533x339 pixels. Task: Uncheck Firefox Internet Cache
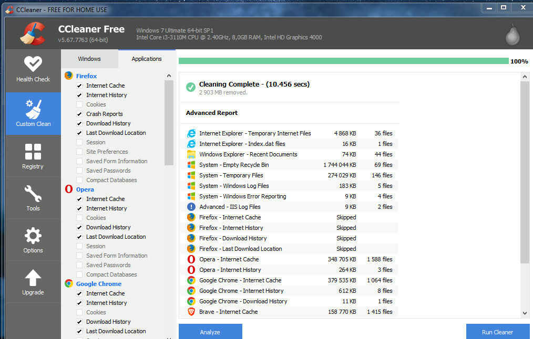click(x=79, y=86)
